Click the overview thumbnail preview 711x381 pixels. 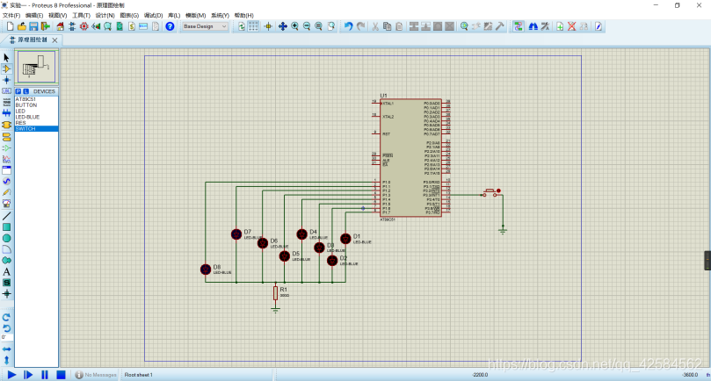[x=36, y=67]
